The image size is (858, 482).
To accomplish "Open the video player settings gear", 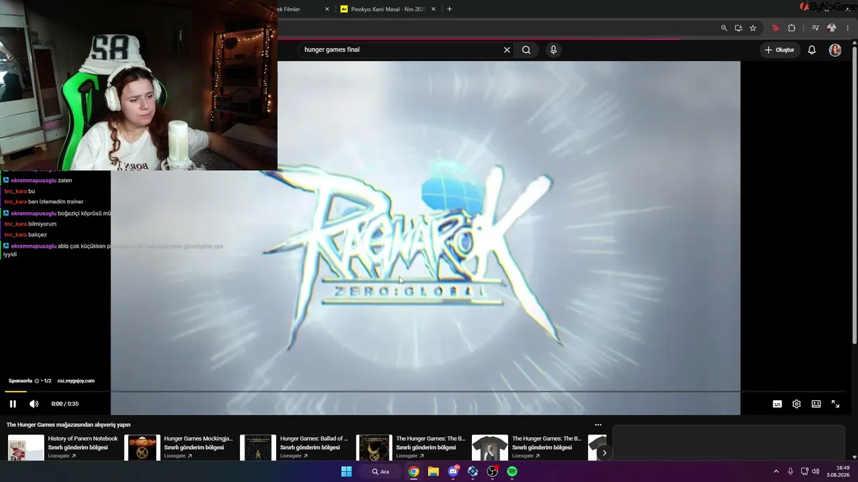I will click(796, 404).
